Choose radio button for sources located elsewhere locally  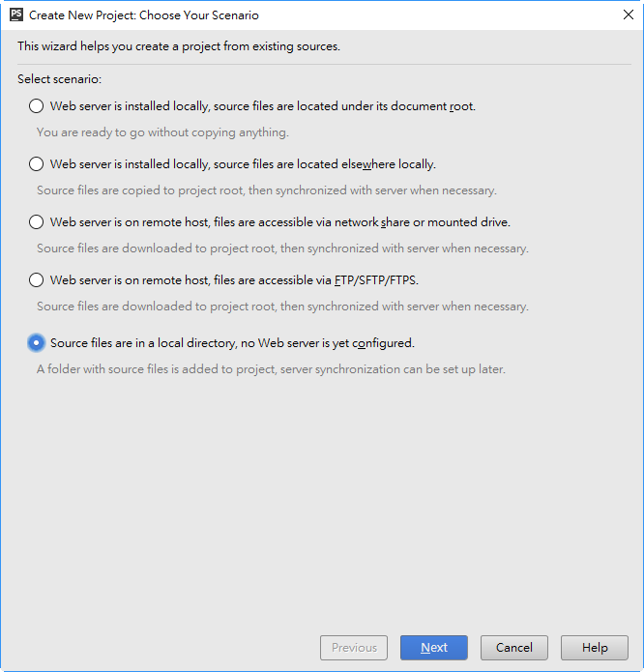tap(36, 163)
